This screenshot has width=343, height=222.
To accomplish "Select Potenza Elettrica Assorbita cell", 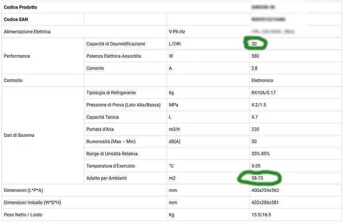I will 114,56.
